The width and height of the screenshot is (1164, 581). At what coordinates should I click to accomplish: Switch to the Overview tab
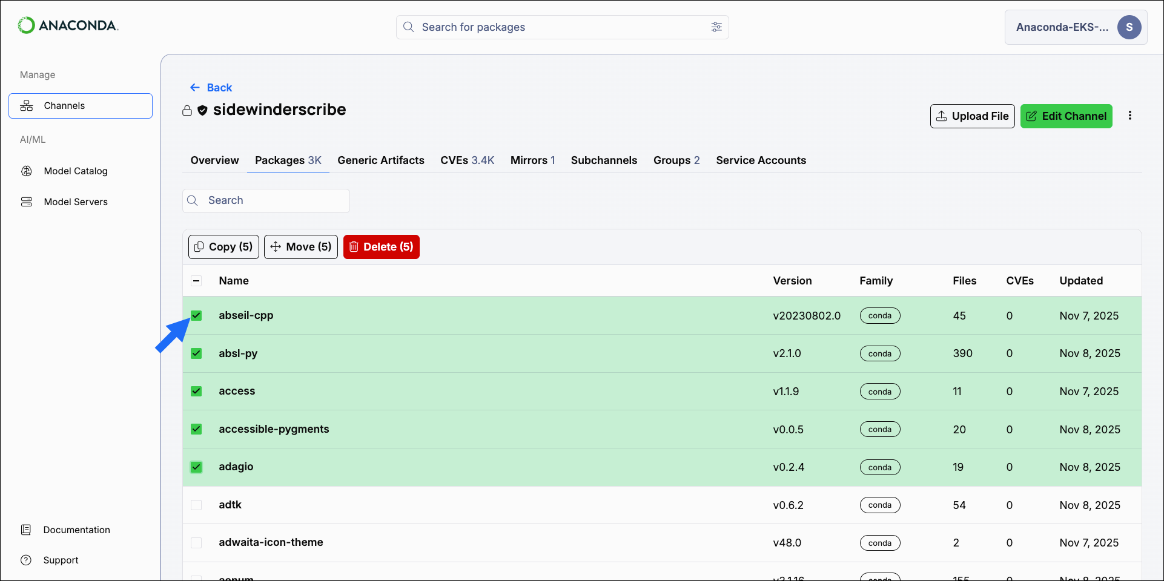click(214, 160)
